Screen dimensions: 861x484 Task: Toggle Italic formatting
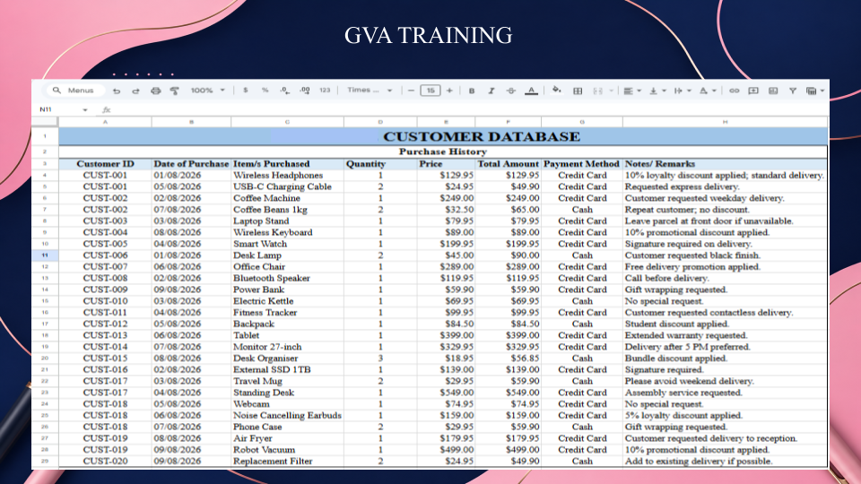491,91
